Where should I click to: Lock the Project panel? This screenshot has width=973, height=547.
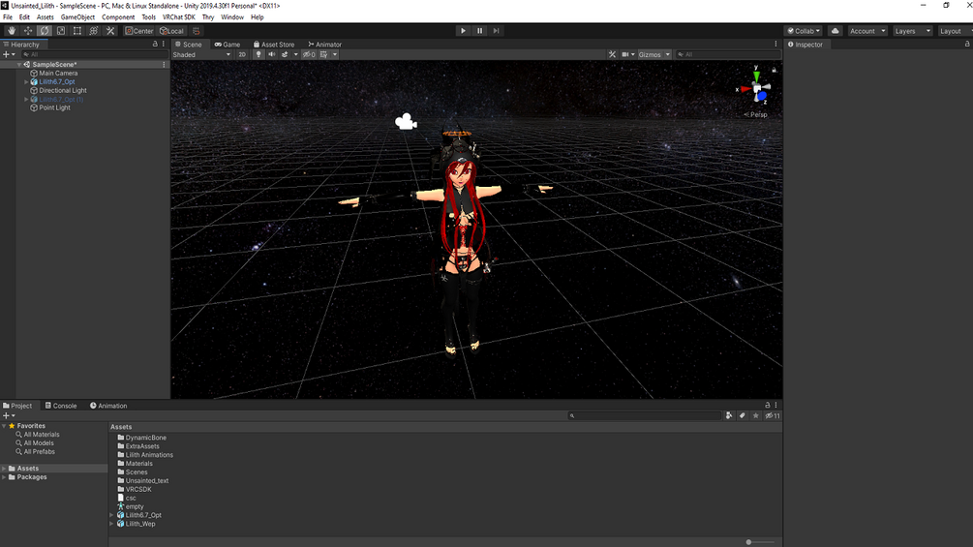(x=768, y=405)
